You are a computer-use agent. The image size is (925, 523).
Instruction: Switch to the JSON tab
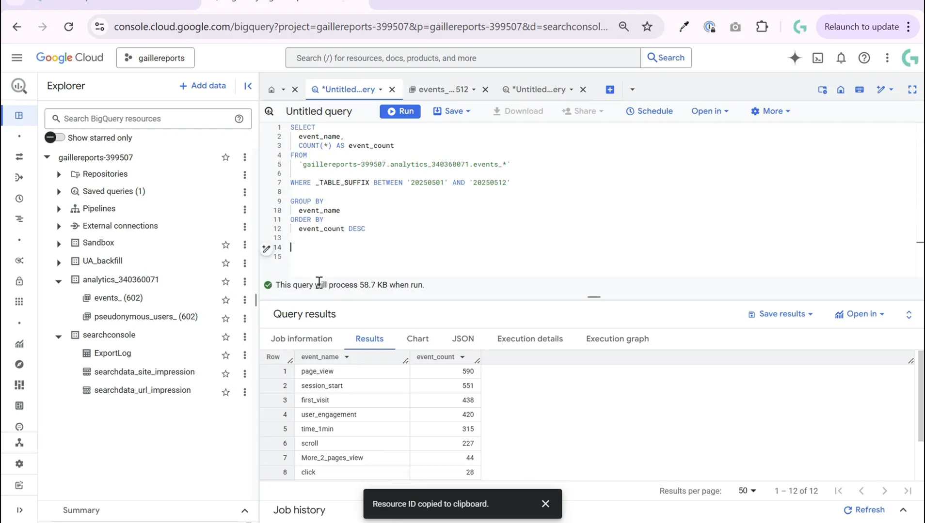click(463, 338)
